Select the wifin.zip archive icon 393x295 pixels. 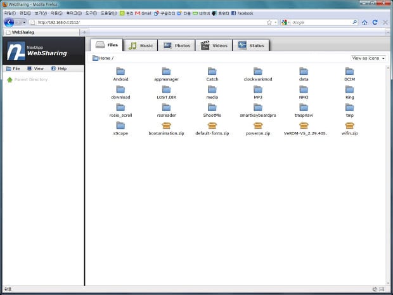point(349,126)
